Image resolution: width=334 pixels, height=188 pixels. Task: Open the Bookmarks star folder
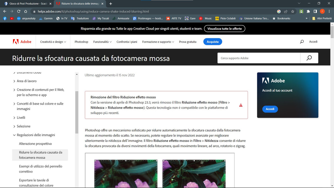click(x=281, y=19)
